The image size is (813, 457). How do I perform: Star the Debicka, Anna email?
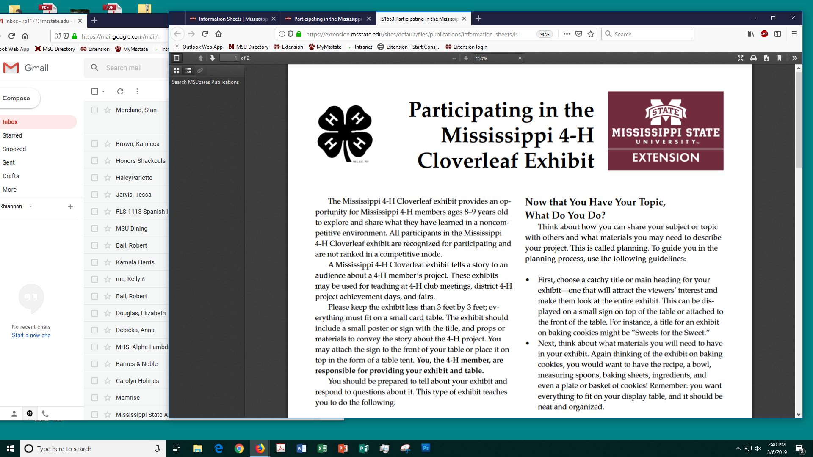point(108,330)
